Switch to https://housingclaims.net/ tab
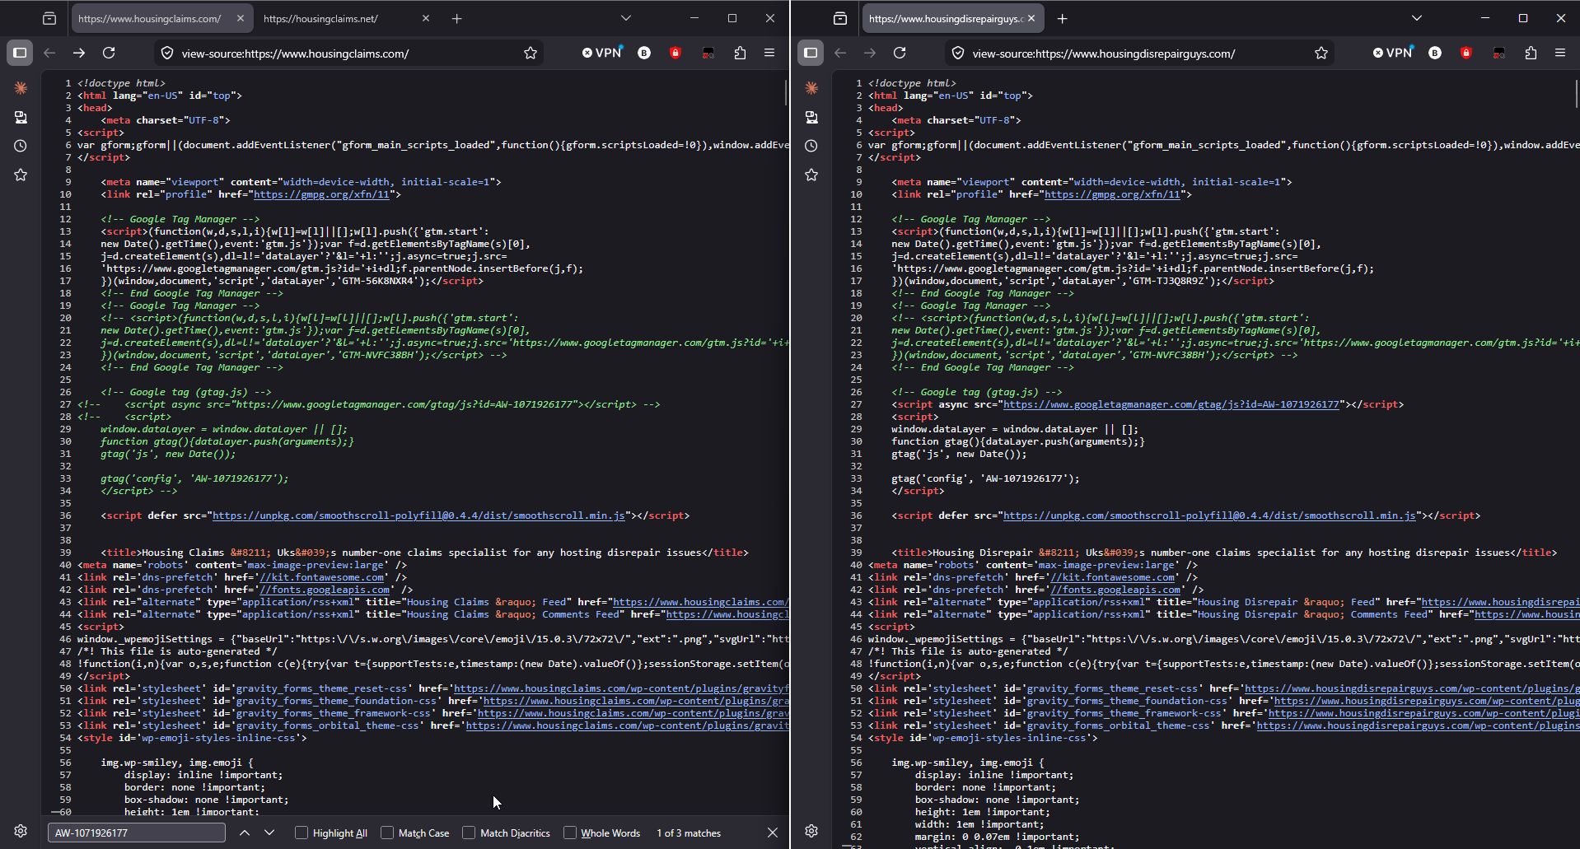The image size is (1580, 849). pyautogui.click(x=321, y=18)
